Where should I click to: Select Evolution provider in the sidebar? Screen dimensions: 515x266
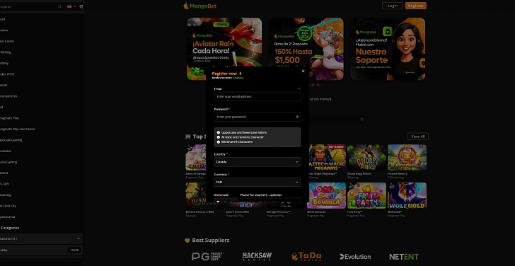click(6, 151)
